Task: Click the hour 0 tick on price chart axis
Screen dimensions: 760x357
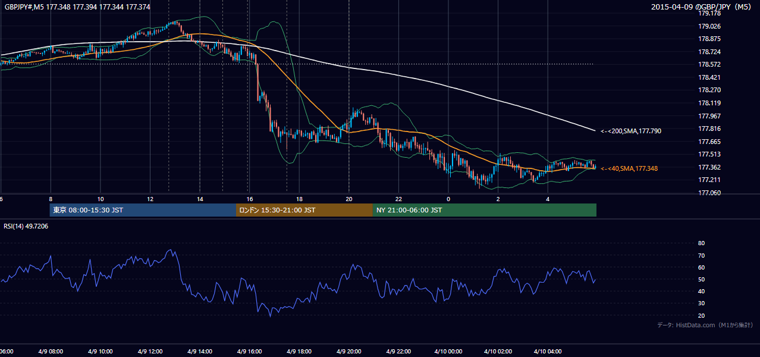Action: 448,199
